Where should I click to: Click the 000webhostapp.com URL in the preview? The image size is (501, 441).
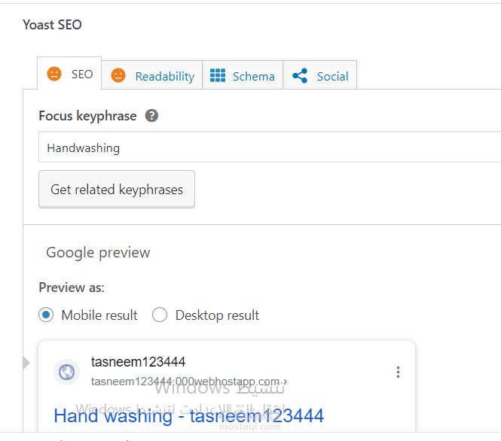click(188, 382)
